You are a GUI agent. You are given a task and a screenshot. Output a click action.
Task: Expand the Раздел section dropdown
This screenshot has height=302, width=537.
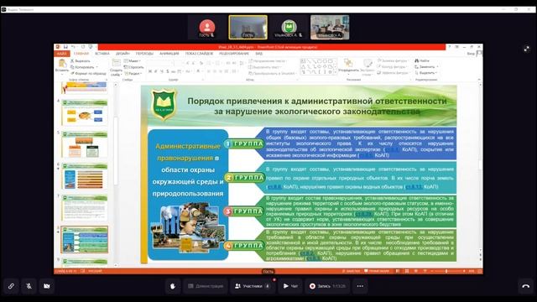133,73
